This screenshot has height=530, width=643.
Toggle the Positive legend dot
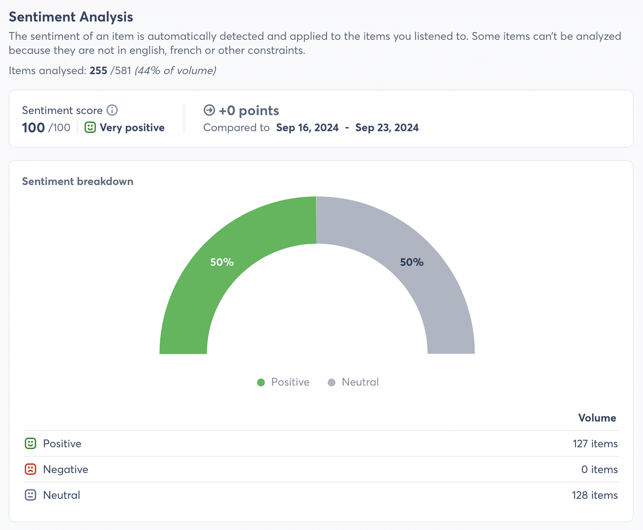pyautogui.click(x=261, y=382)
